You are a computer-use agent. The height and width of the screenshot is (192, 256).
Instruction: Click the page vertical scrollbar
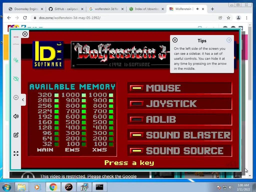250,63
